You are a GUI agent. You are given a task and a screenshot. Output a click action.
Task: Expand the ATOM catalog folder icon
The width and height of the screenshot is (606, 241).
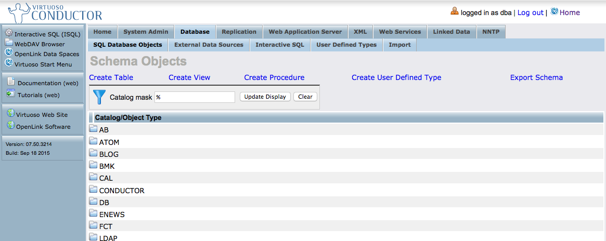pyautogui.click(x=93, y=141)
